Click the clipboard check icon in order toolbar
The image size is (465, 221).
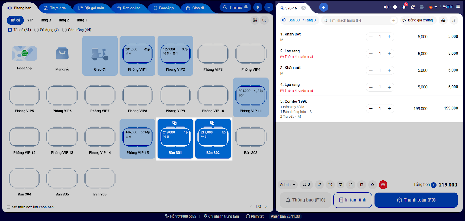[362, 185]
